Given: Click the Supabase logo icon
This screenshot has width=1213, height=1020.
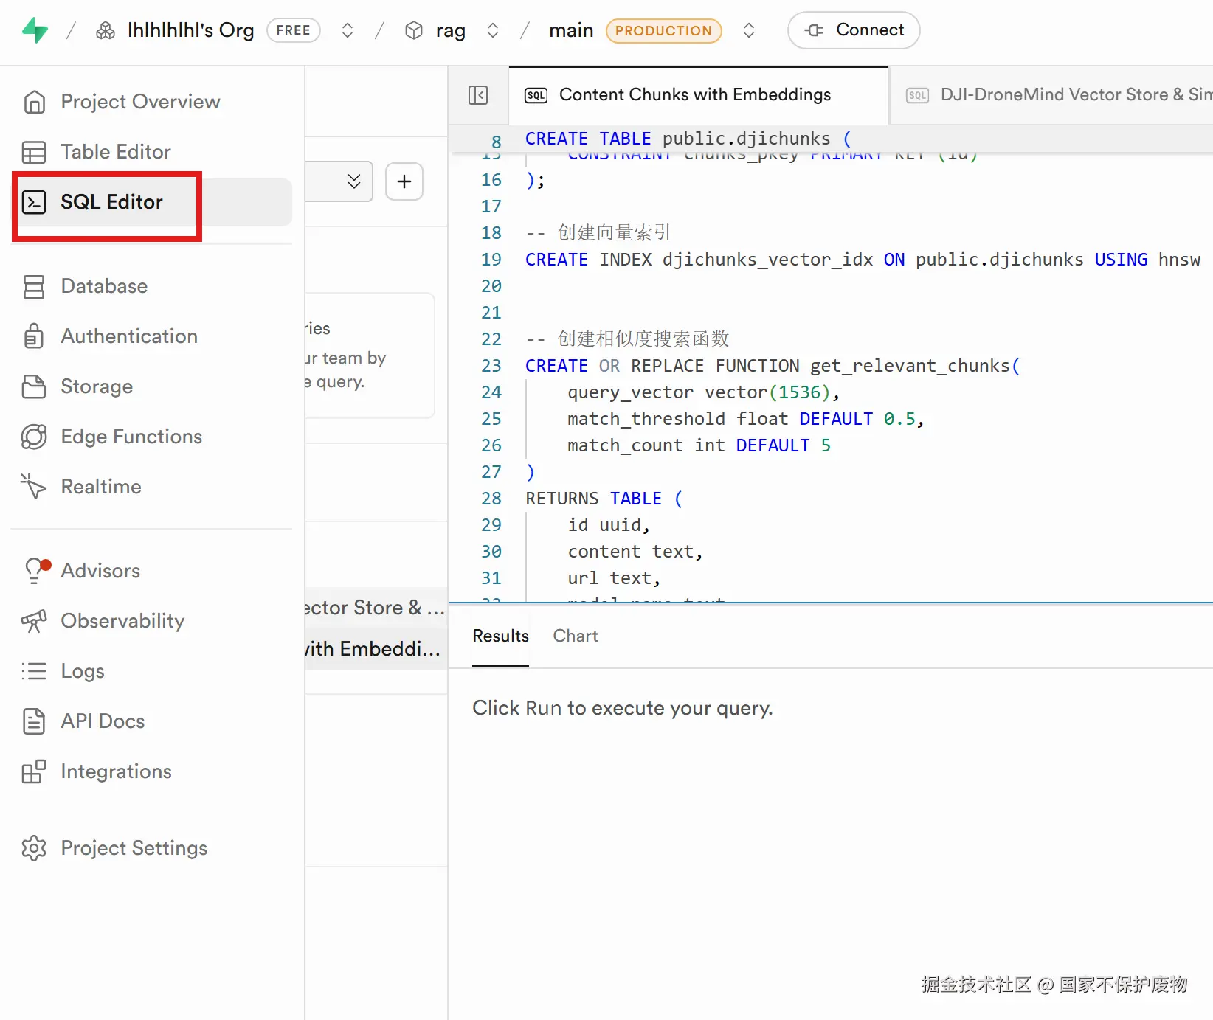Looking at the screenshot, I should (35, 30).
